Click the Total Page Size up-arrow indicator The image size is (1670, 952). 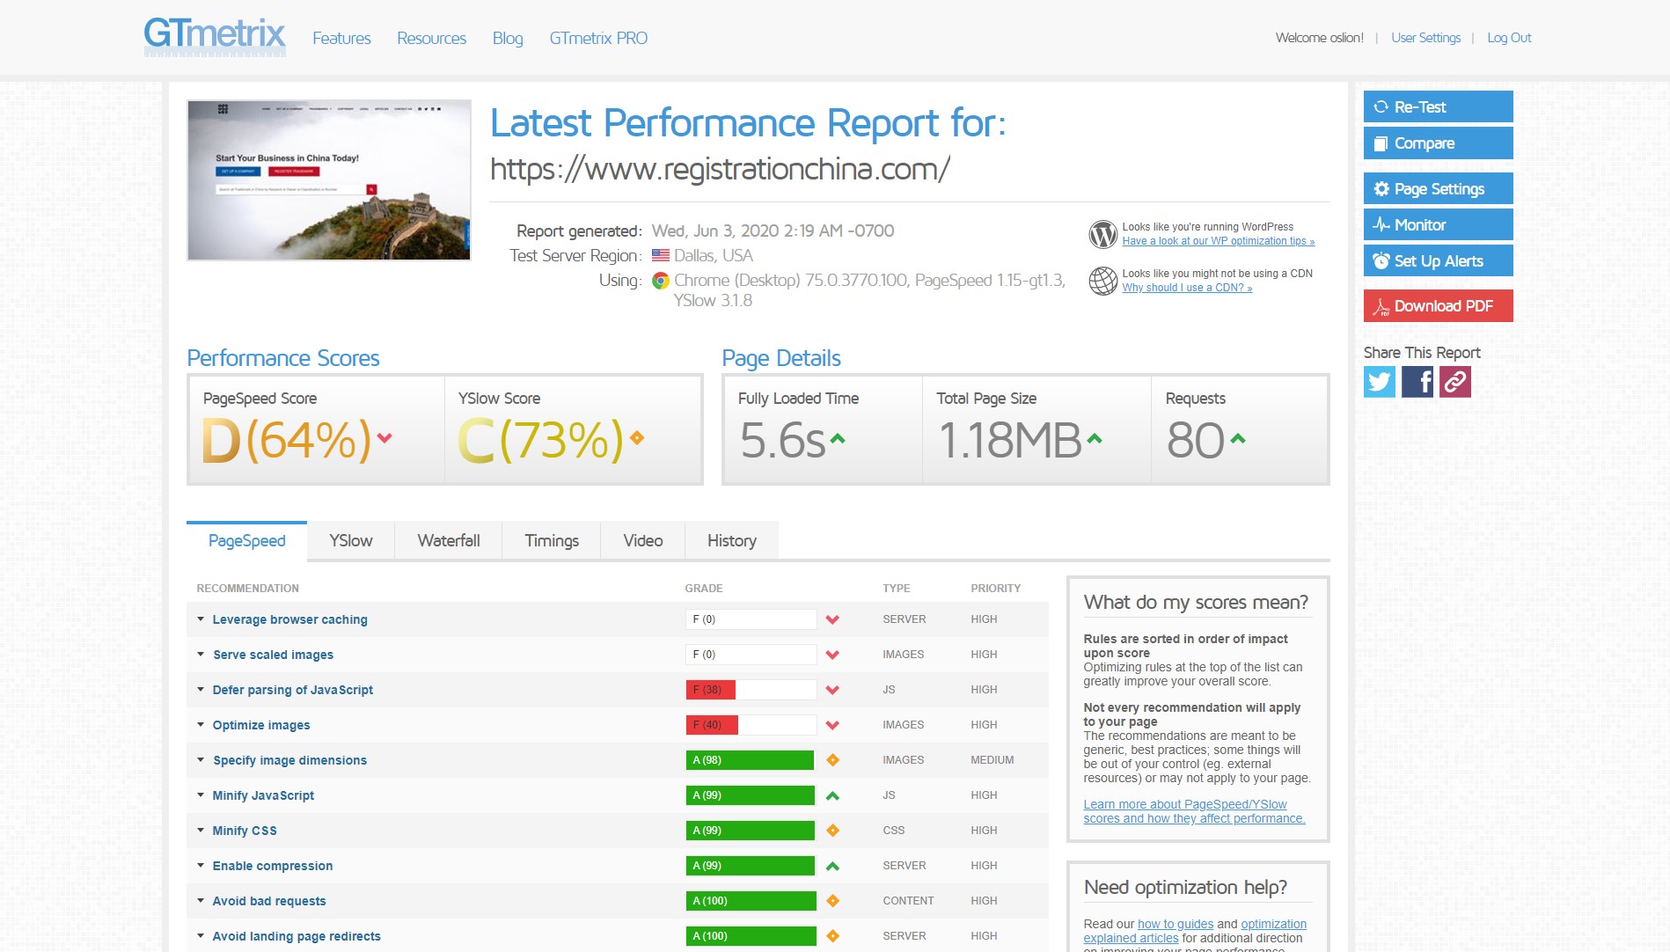[x=1095, y=438]
